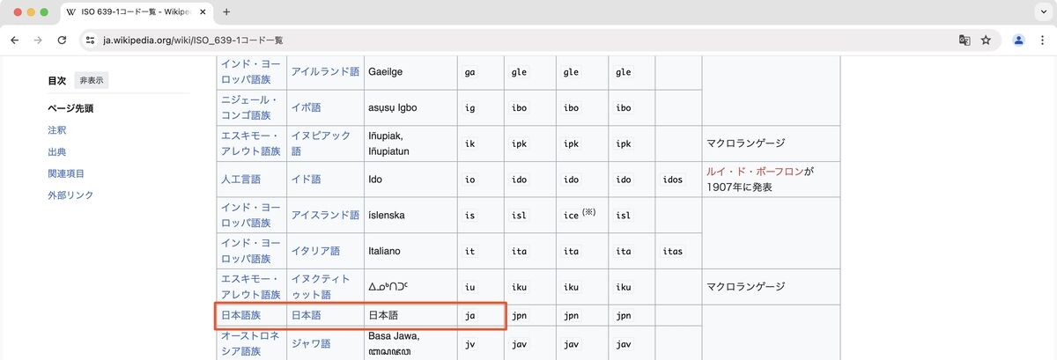Reload the page
Image resolution: width=1057 pixels, height=360 pixels.
(62, 40)
